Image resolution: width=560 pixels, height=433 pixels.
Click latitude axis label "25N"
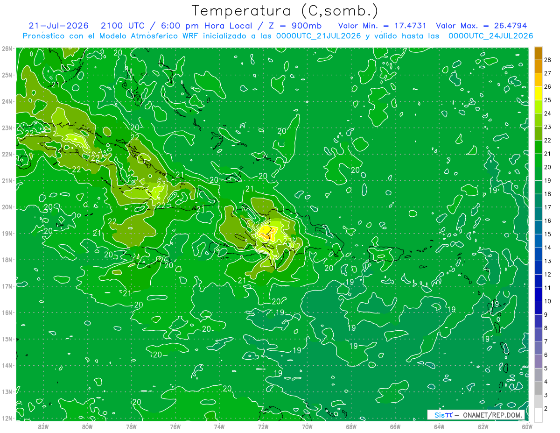click(x=7, y=75)
